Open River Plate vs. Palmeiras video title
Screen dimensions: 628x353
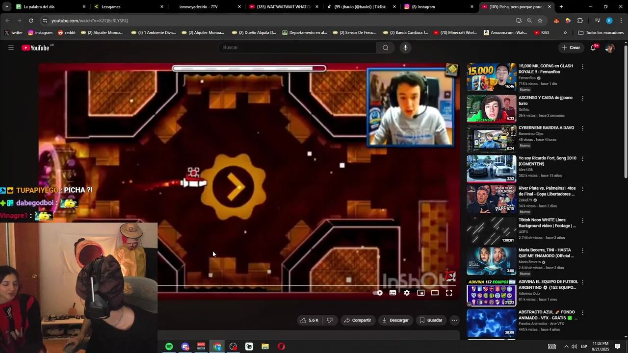point(547,191)
